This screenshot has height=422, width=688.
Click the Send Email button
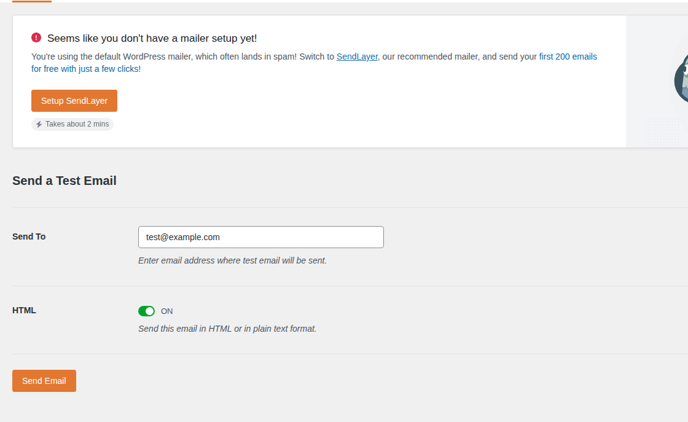44,381
